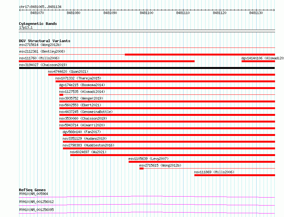Click the black nsv3194027 variant bar
The width and height of the screenshot is (284, 217).
coord(147,68)
